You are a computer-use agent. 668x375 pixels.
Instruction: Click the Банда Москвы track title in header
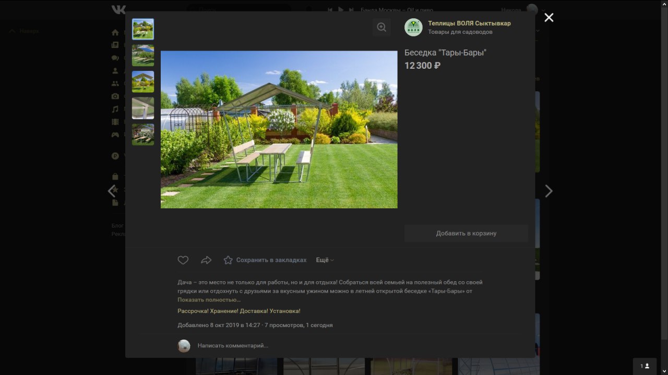[396, 10]
